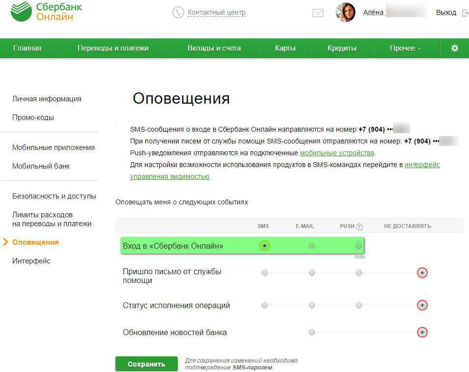Select PUSH for Пришло письмо от службы помощи
Image resolution: width=469 pixels, height=372 pixels.
[359, 273]
